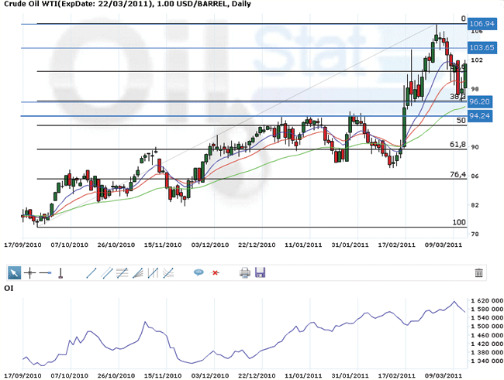Select the parallel channel tool

point(105,272)
